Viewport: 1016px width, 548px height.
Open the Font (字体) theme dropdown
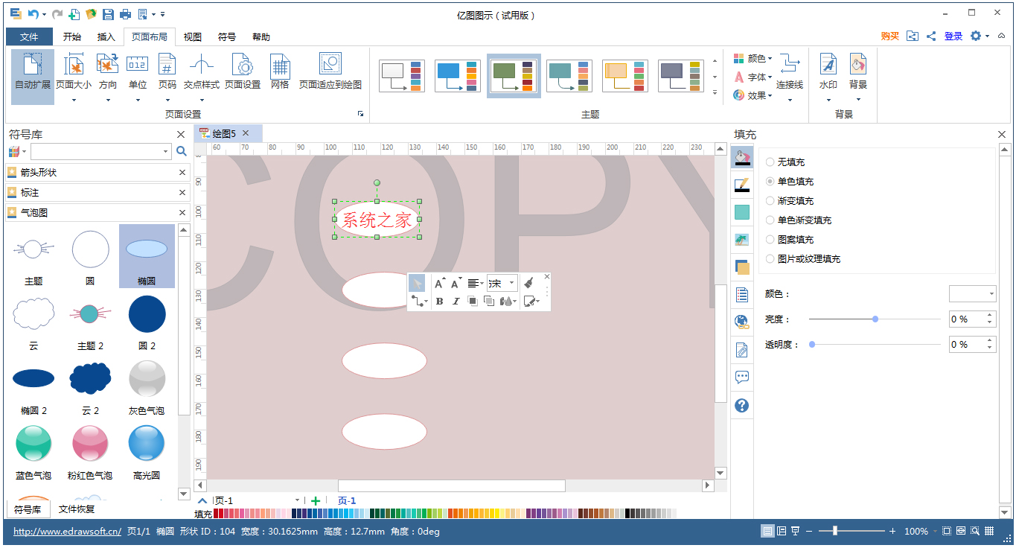[753, 77]
